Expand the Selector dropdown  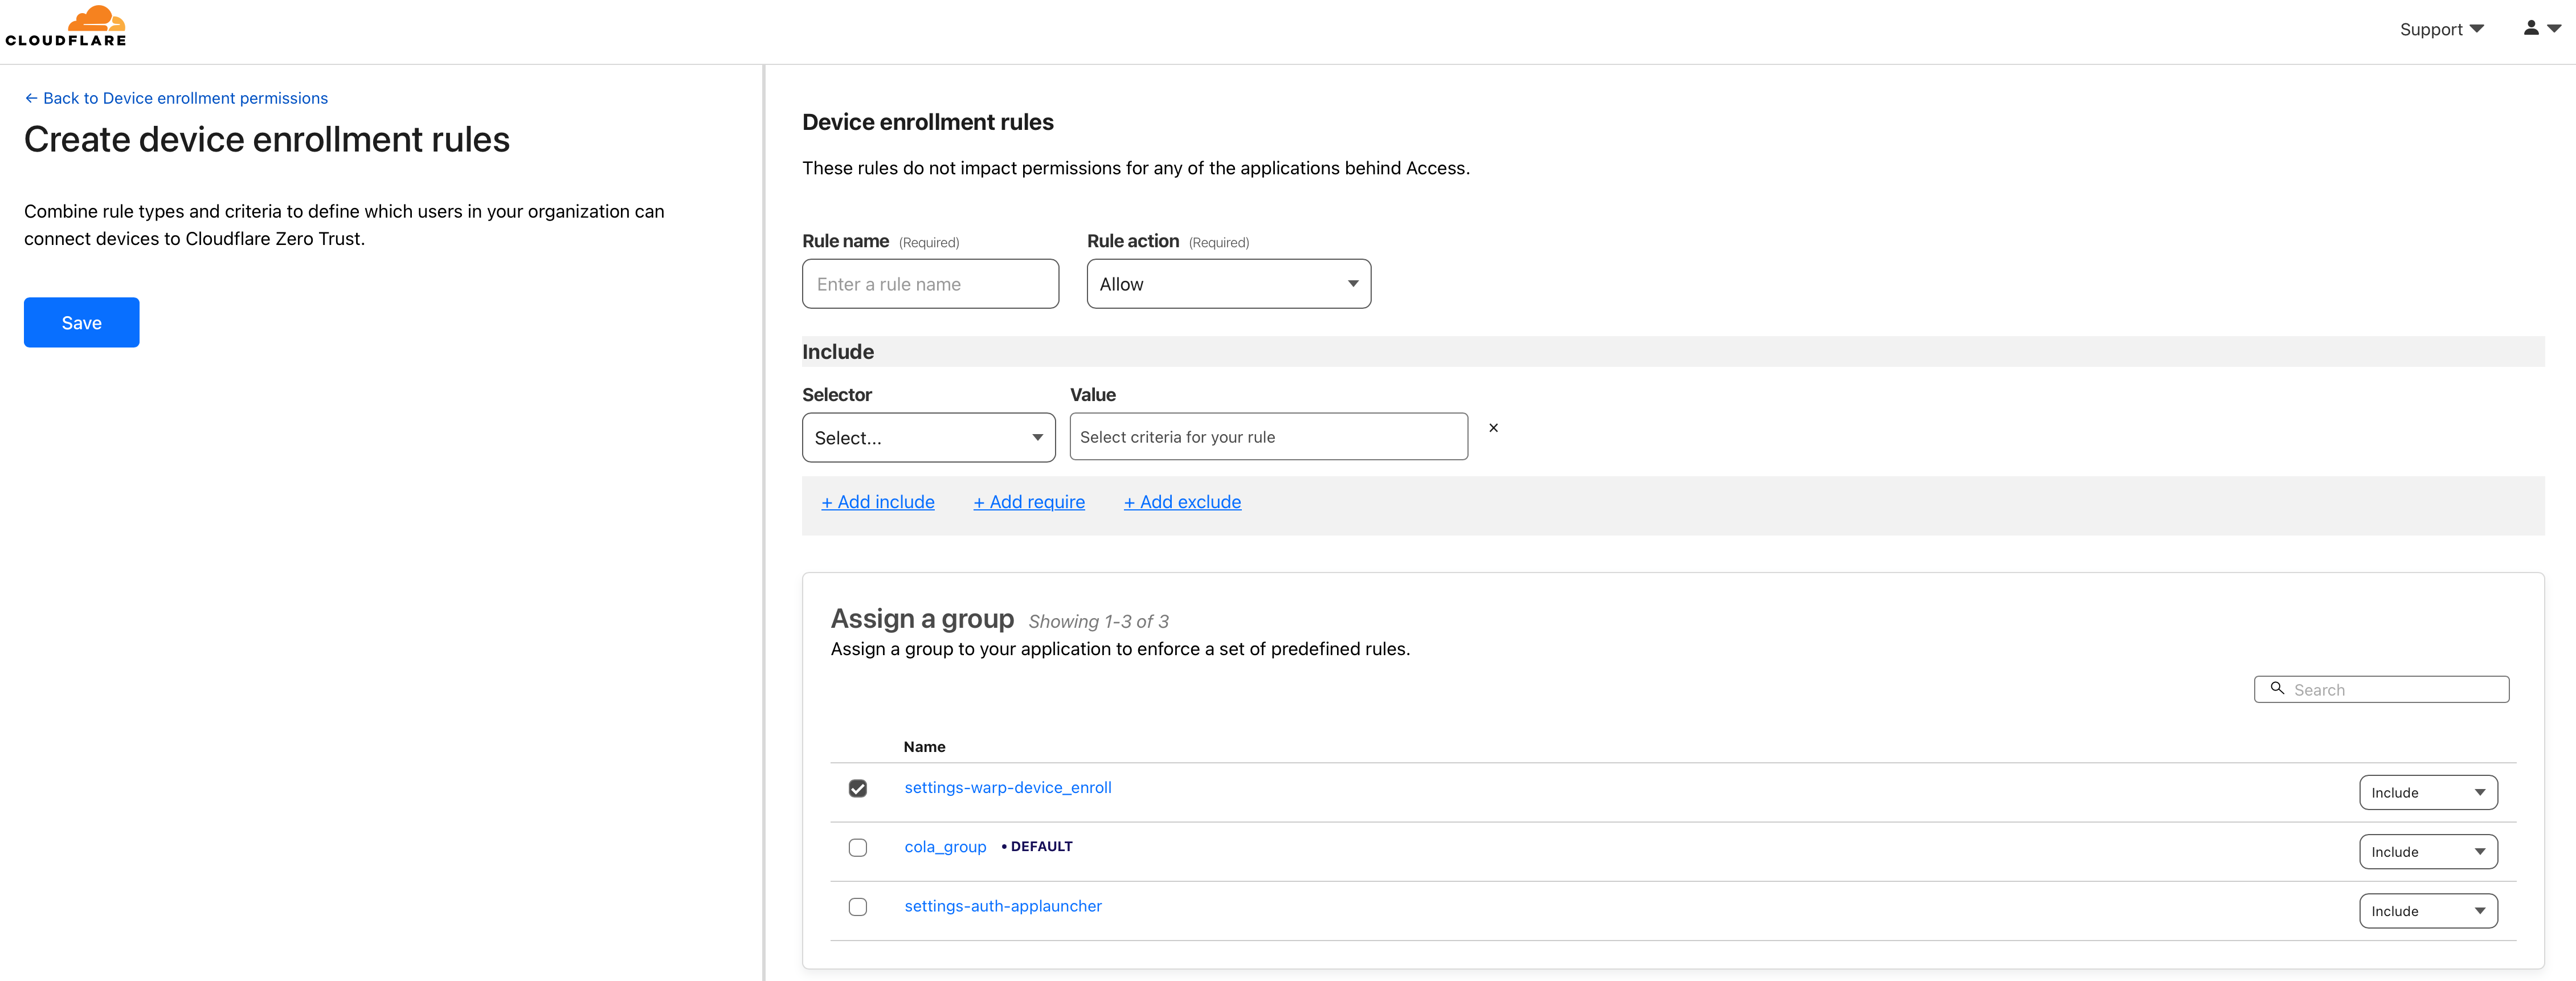coord(927,437)
